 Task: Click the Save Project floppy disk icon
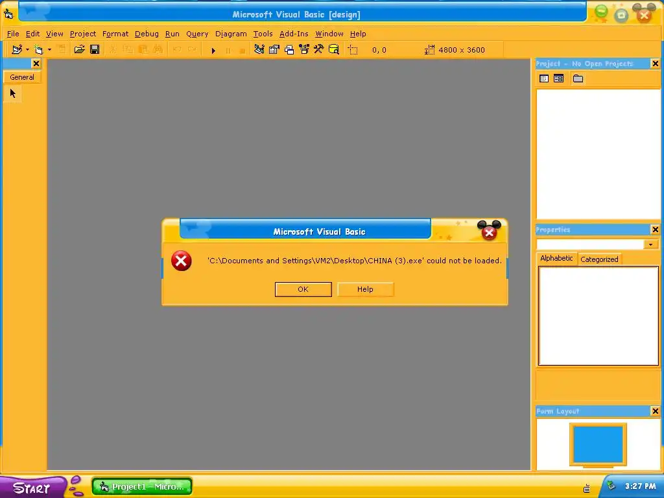95,49
